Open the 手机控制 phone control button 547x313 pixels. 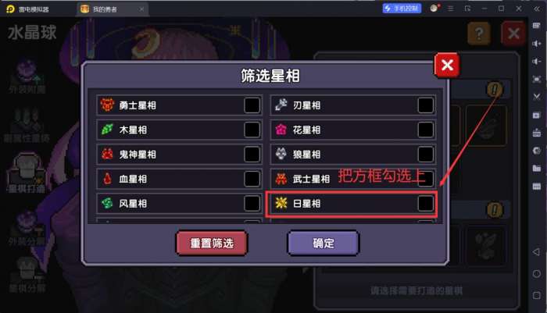(x=402, y=9)
